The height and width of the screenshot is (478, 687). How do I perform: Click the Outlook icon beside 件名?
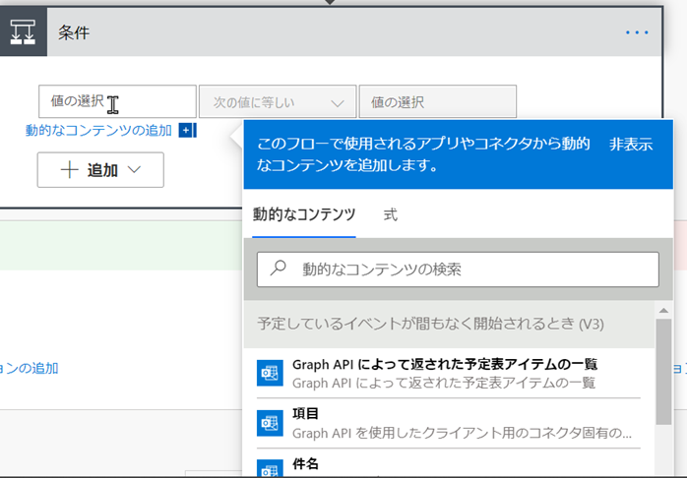[x=270, y=468]
